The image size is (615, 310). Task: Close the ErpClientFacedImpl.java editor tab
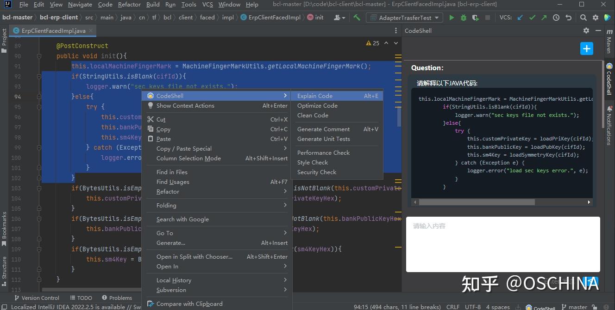tap(92, 30)
